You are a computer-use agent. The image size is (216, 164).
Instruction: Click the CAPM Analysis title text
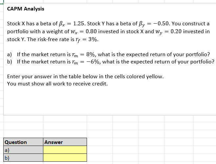26,9
